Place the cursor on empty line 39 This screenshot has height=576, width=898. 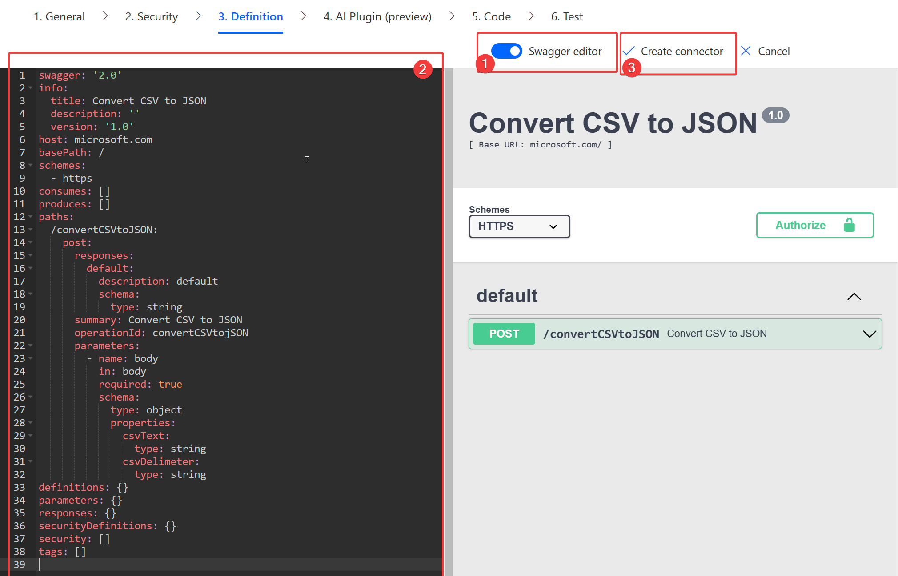(240, 564)
